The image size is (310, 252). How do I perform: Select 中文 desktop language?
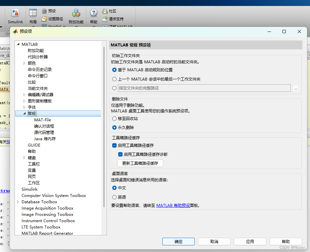point(114,188)
